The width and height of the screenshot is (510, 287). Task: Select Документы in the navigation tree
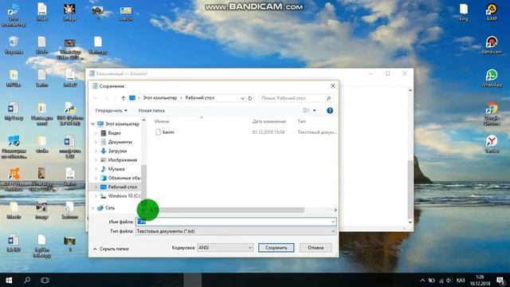click(120, 142)
